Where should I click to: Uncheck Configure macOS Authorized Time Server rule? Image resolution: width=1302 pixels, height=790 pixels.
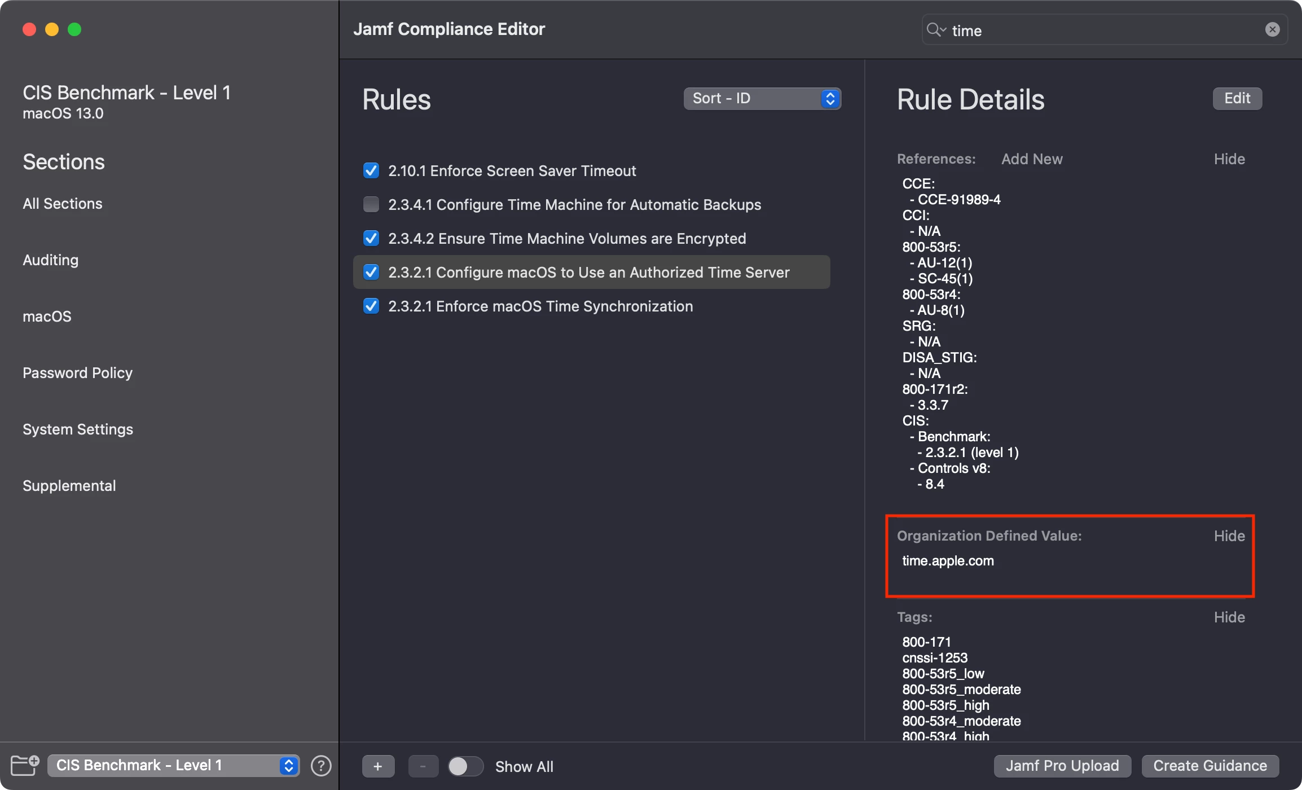coord(371,272)
